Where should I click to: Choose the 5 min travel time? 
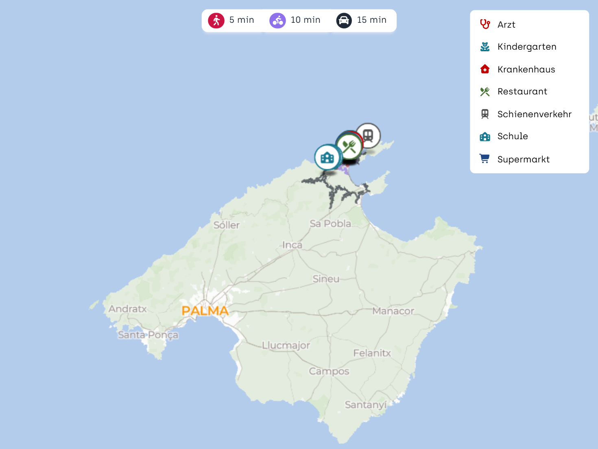point(241,20)
